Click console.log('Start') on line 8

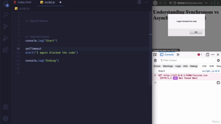41,41
